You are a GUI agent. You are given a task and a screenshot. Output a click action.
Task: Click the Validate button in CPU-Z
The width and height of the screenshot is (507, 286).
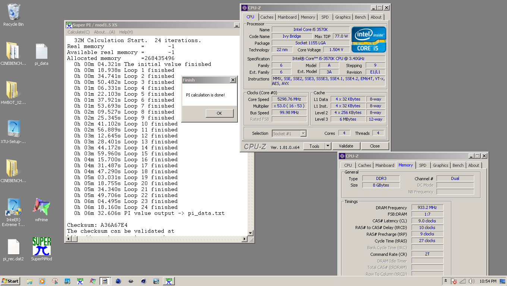(346, 146)
